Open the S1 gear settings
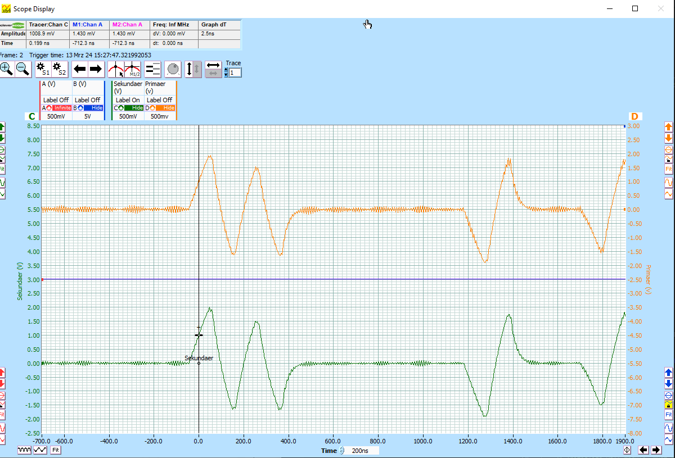This screenshot has height=458, width=675. pos(43,69)
